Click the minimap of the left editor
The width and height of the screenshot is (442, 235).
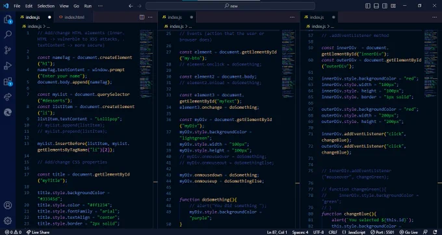click(x=146, y=64)
